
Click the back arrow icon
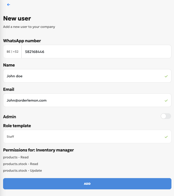[9, 5]
